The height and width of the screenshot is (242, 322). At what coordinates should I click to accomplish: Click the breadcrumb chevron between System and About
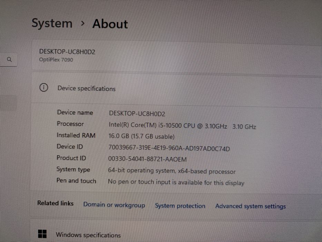[x=82, y=24]
